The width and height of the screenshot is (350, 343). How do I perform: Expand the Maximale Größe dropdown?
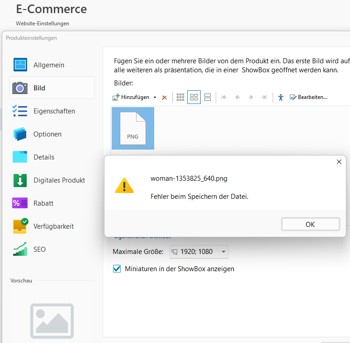(x=223, y=252)
